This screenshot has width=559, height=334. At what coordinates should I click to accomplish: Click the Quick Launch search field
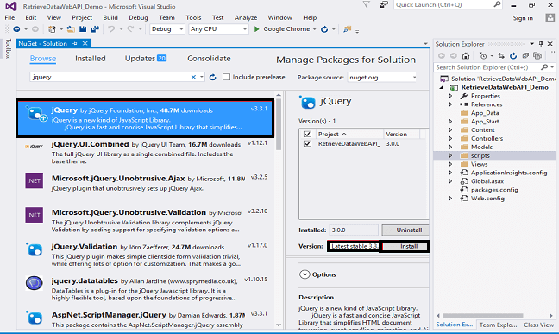[x=448, y=4]
